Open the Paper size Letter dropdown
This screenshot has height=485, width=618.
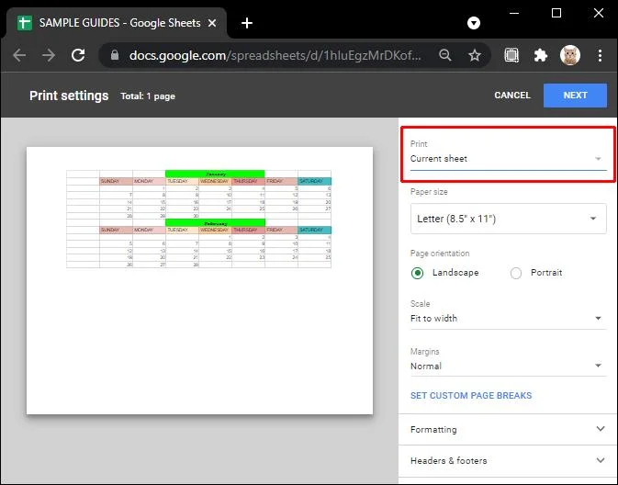[x=508, y=219]
